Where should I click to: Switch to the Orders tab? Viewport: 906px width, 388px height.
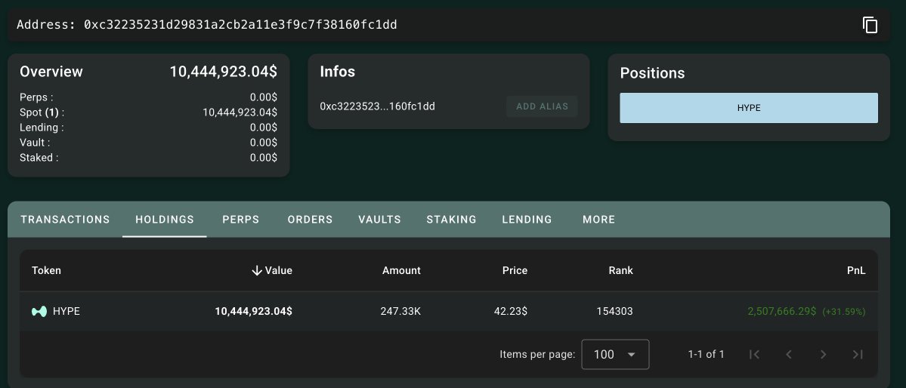coord(310,220)
